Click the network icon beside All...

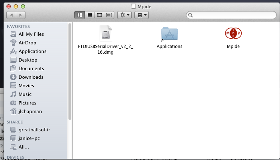point(13,147)
